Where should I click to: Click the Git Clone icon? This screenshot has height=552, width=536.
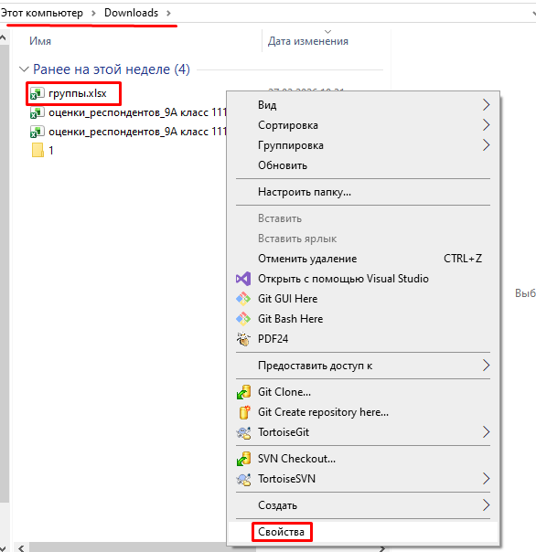(243, 392)
